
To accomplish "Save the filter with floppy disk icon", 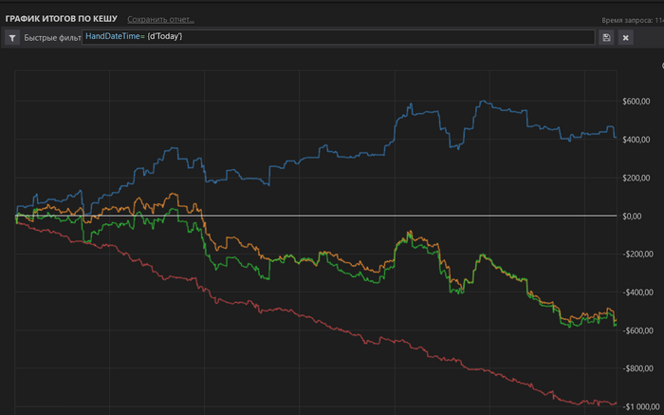I will [x=606, y=38].
